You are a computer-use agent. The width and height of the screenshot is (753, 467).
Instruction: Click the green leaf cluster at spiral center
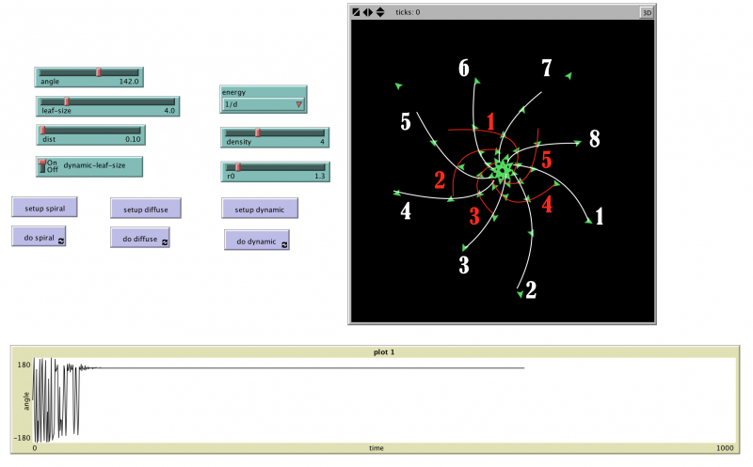(502, 170)
